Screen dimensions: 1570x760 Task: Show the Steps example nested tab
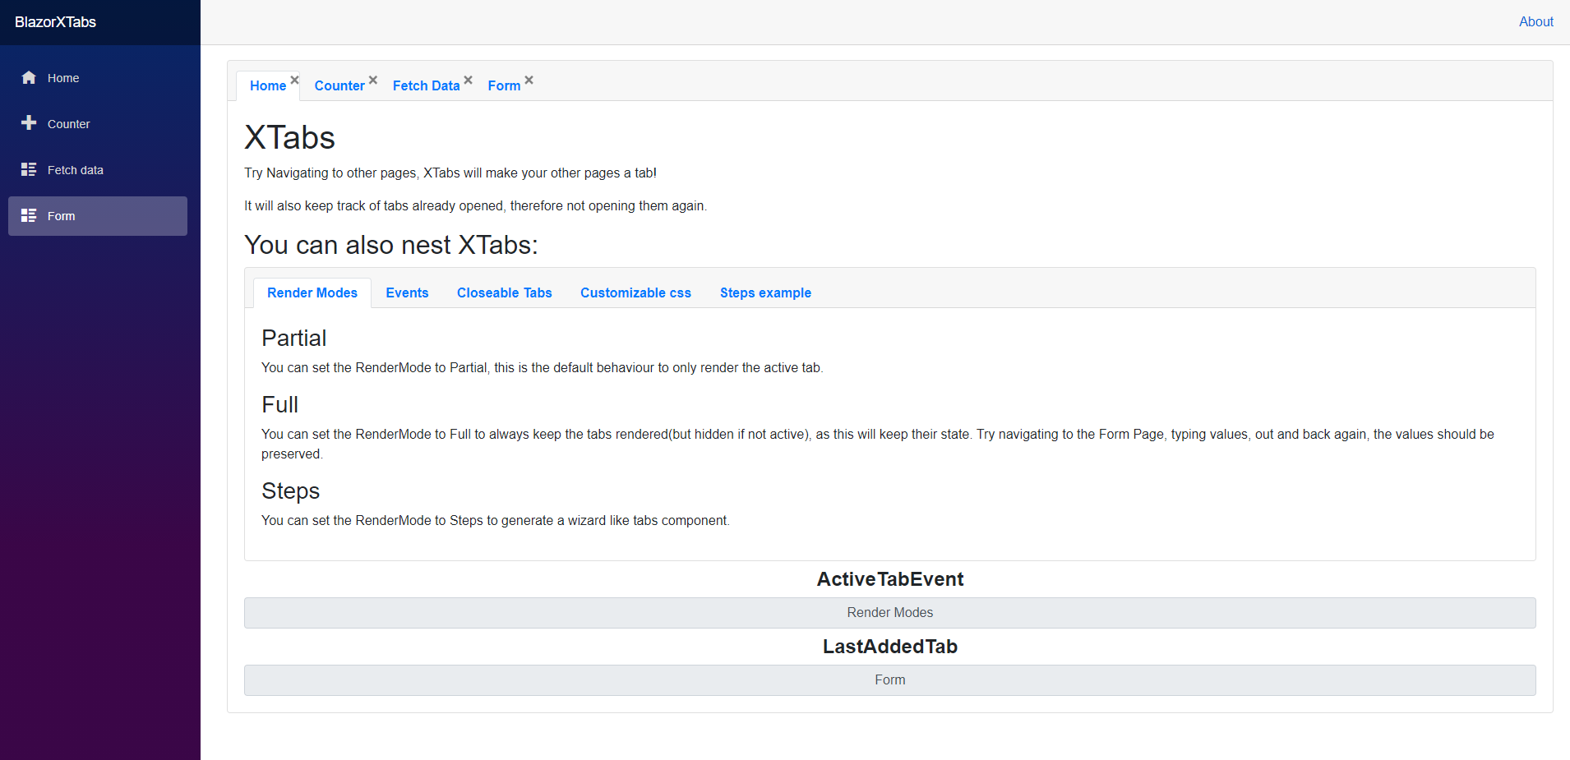click(x=765, y=292)
